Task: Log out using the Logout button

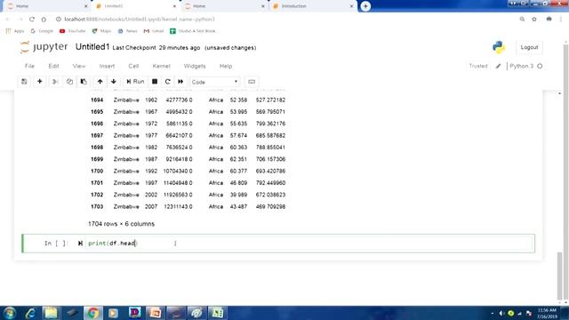Action: 529,47
